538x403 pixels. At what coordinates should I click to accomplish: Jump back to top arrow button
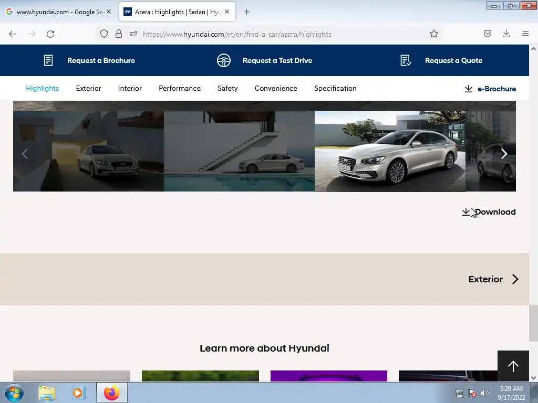coord(513,366)
